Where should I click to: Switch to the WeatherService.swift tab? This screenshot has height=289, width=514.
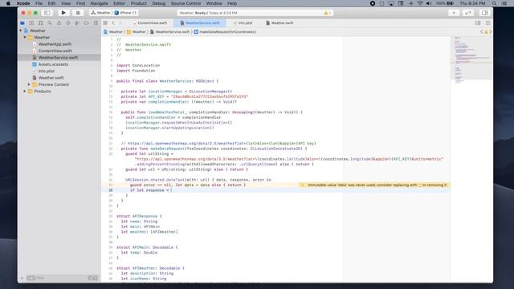[x=200, y=23]
